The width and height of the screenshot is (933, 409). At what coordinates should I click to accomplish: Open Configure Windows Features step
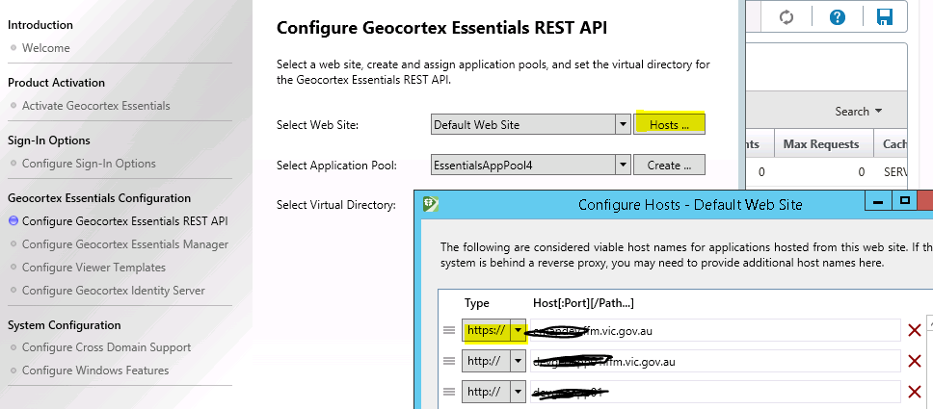(95, 371)
